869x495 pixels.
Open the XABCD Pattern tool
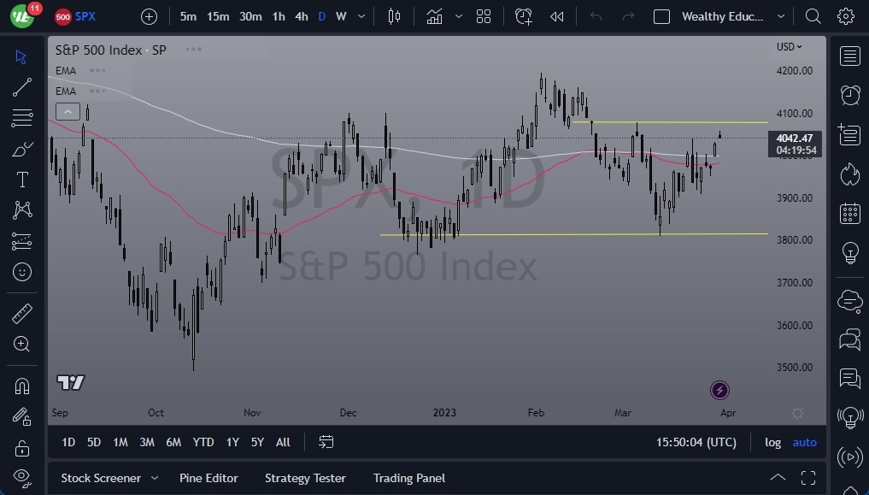pyautogui.click(x=21, y=209)
